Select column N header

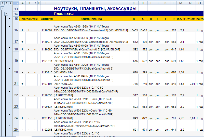pos(190,3)
